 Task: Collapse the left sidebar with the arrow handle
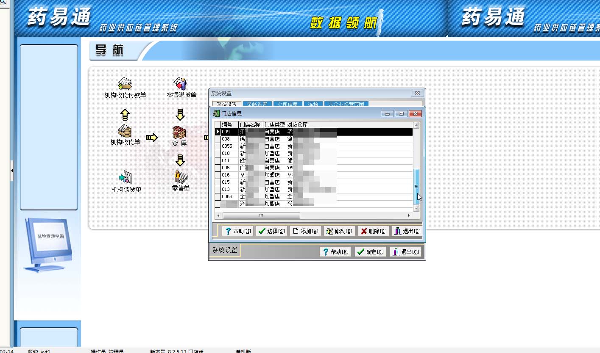(12, 171)
